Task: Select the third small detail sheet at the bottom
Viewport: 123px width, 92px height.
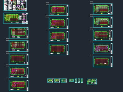Action: point(64,80)
